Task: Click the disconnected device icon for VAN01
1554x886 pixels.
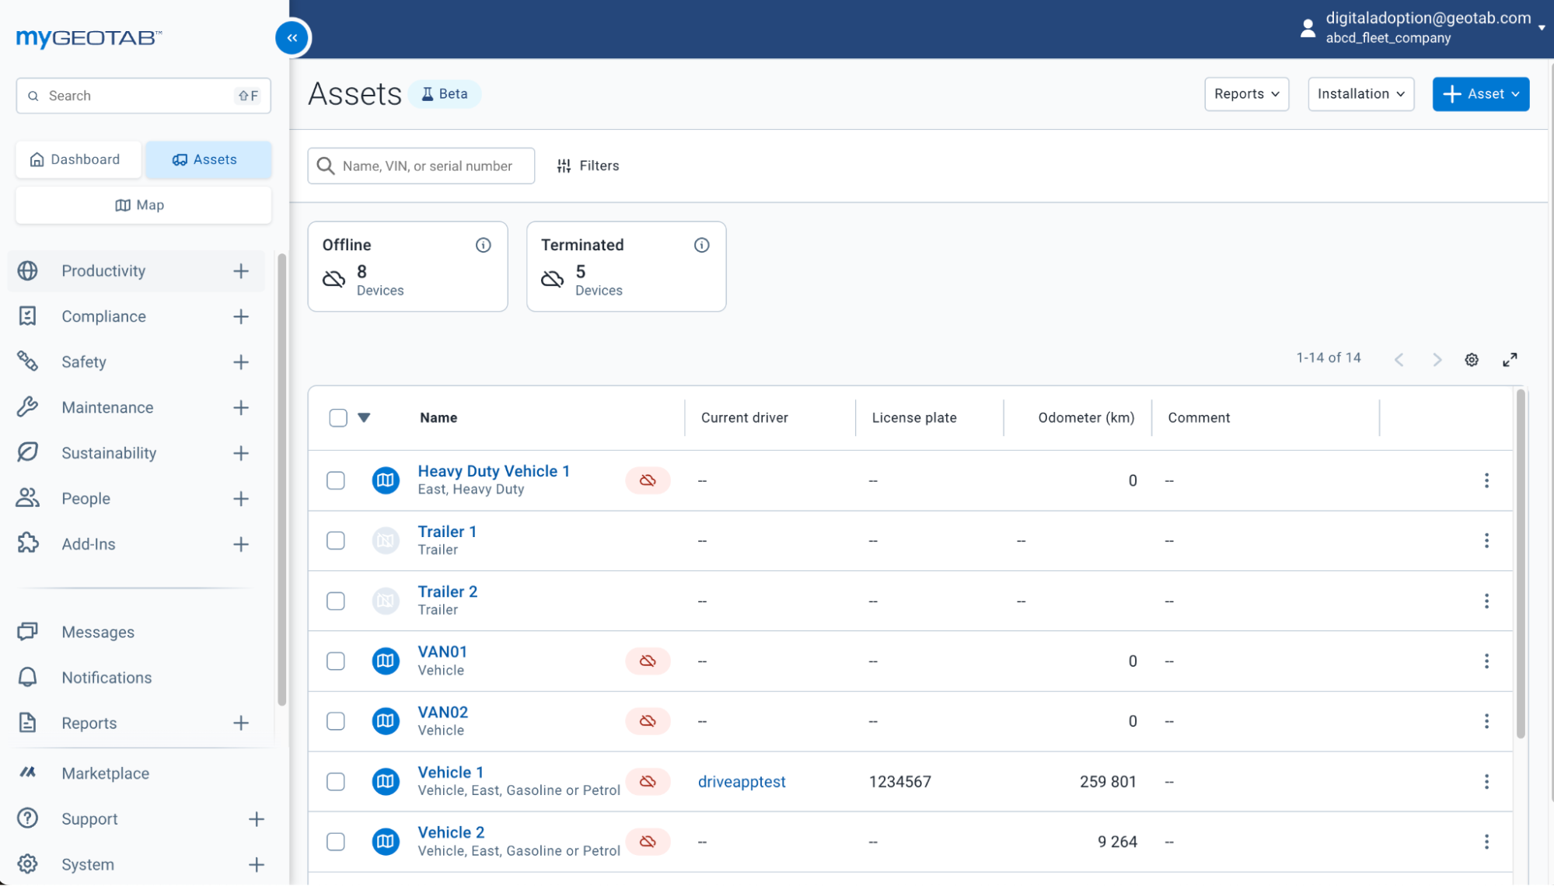Action: point(647,661)
